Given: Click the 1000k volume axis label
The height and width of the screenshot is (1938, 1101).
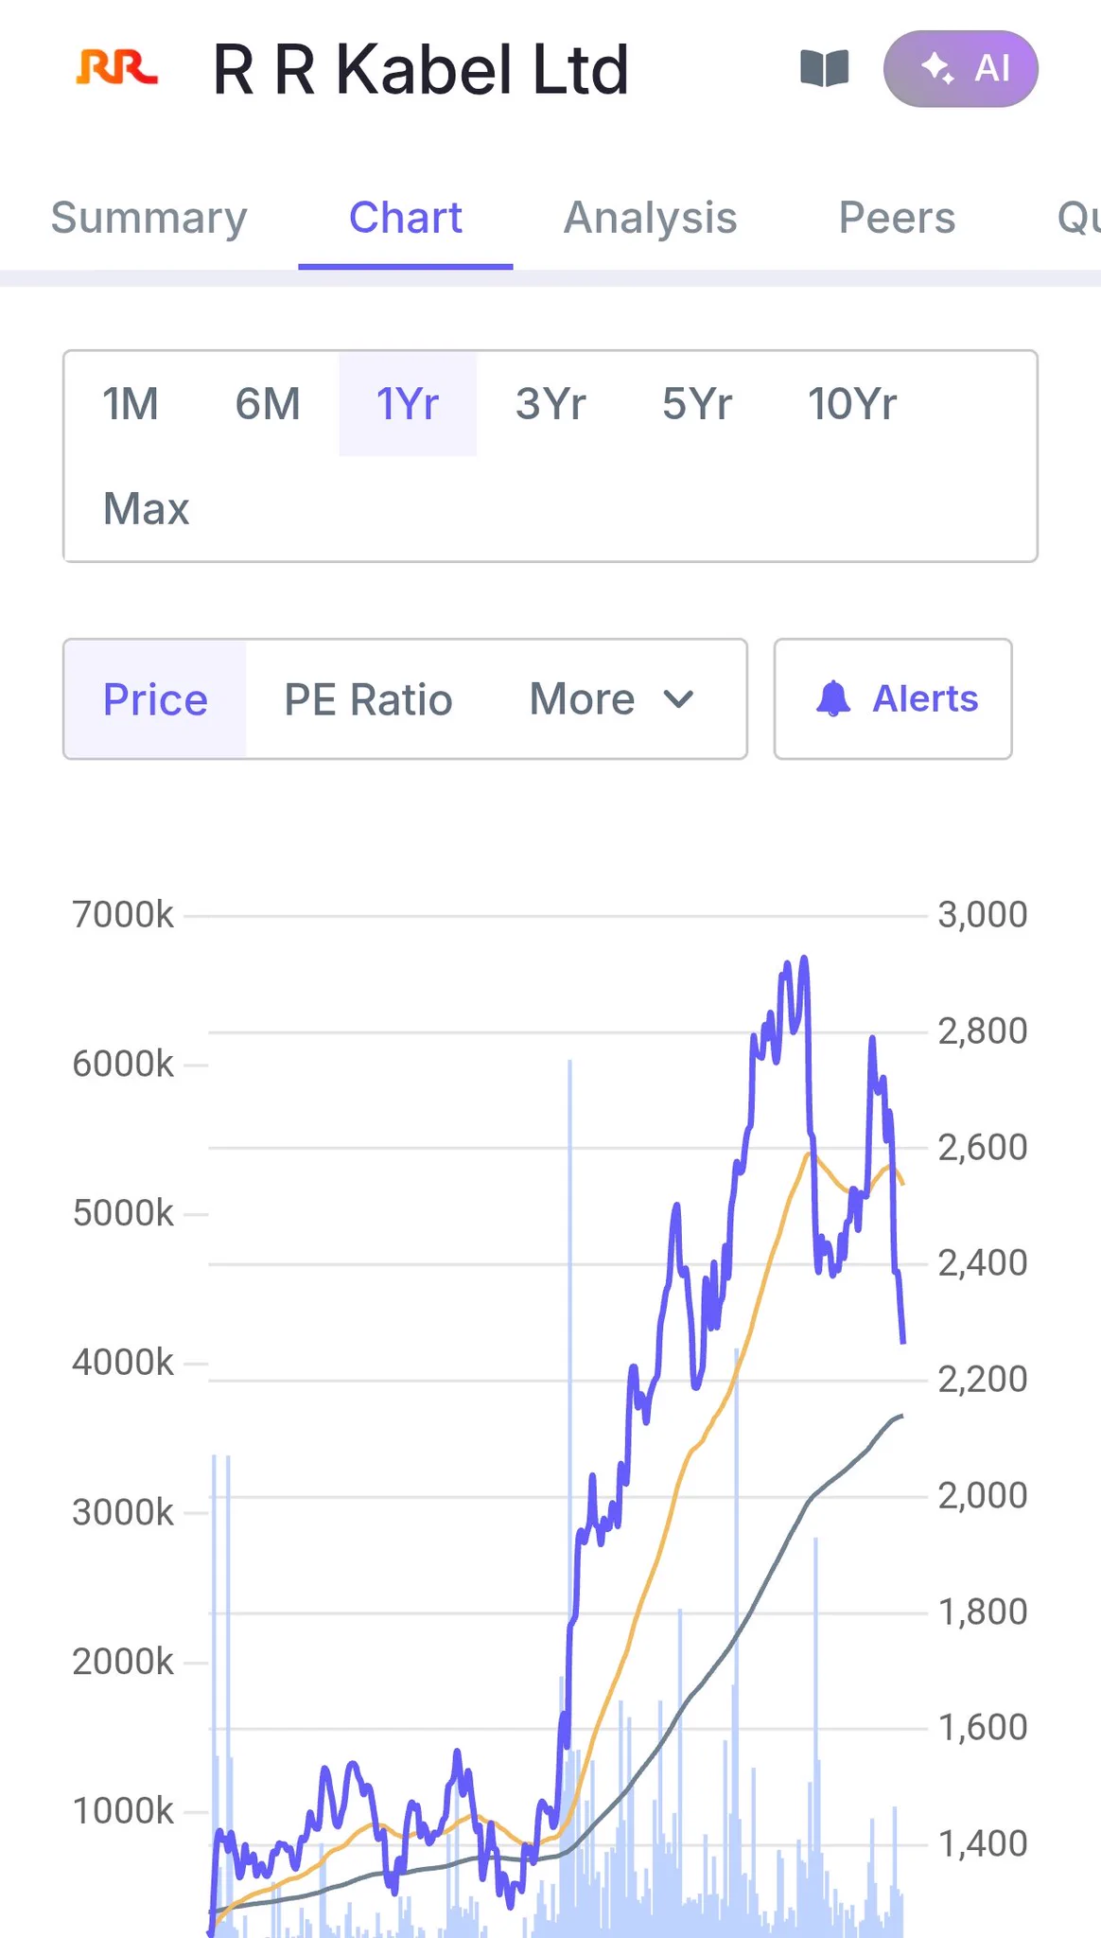Looking at the screenshot, I should (123, 1811).
